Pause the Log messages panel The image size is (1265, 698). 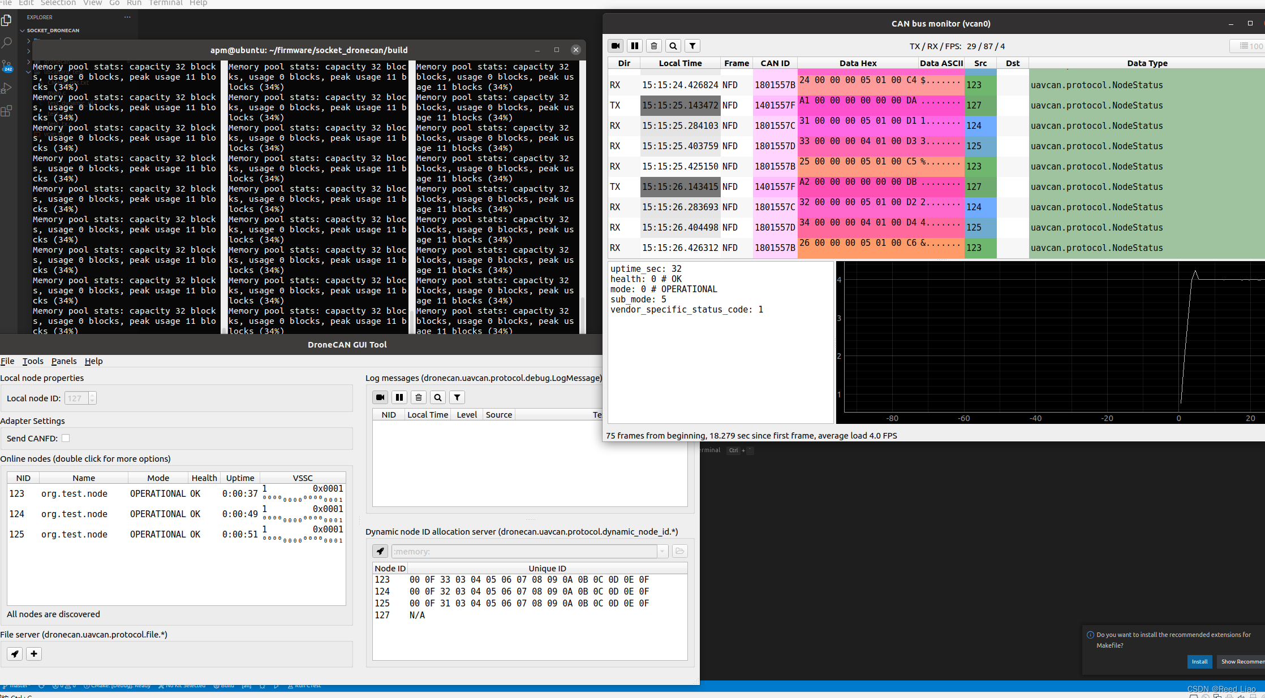[399, 397]
